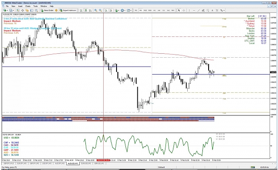Screen dimensions: 278x170
Task: Switch to the AUDJPY,M5 chart tab
Action: 60,163
